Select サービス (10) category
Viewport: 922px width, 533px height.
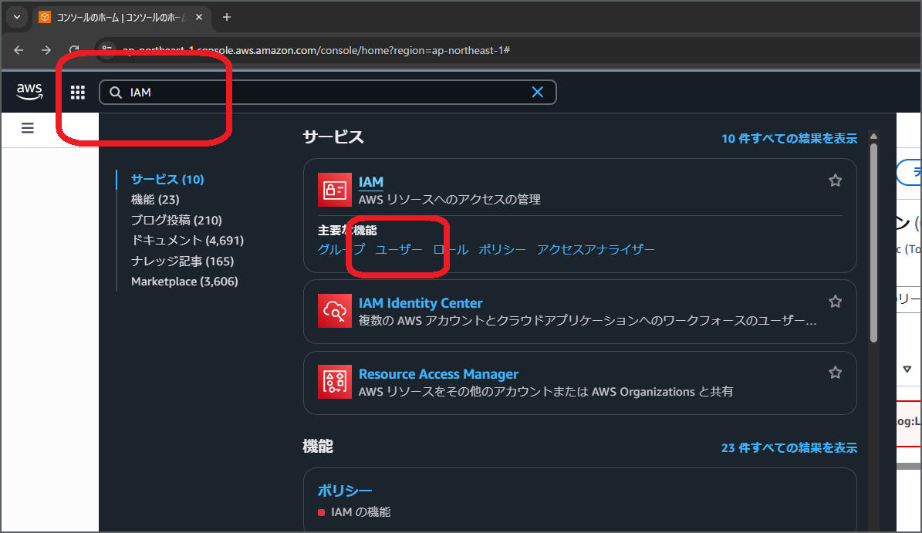(167, 179)
